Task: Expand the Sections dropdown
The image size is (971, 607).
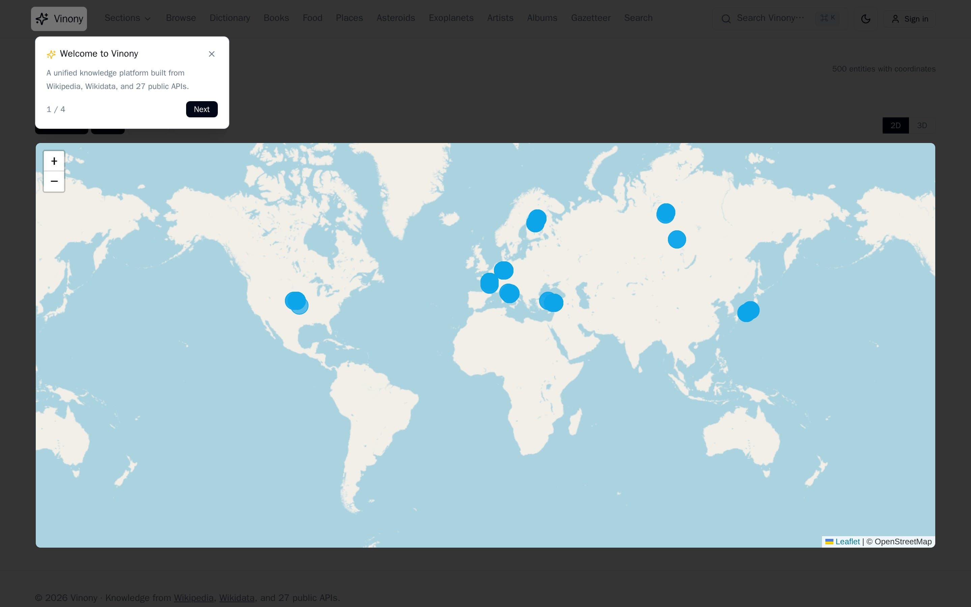Action: (127, 18)
